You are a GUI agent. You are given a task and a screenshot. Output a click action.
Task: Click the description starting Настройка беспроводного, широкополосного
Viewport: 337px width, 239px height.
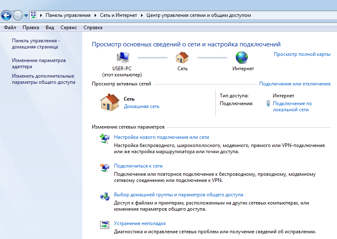219,149
